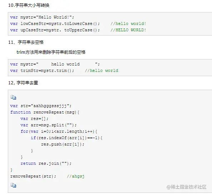Click the for loop line
The width and height of the screenshot is (212, 195).
point(59,131)
